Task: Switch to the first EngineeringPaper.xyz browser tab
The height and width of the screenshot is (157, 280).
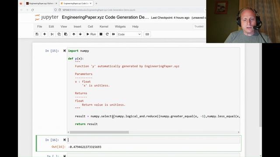Action: click(42, 3)
